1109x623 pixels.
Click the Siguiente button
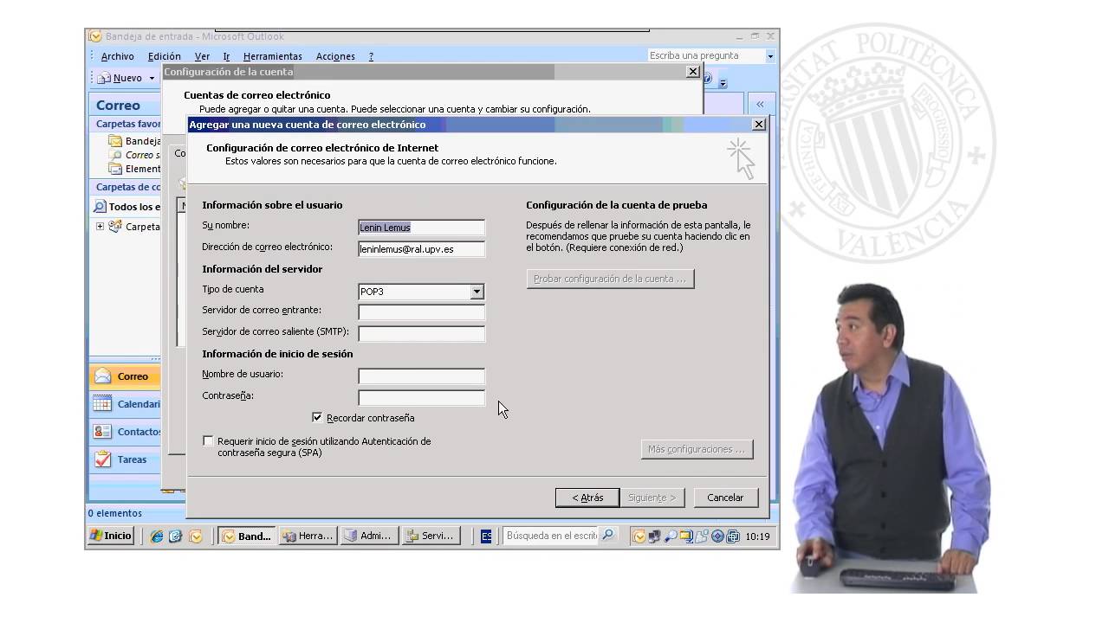pyautogui.click(x=653, y=498)
